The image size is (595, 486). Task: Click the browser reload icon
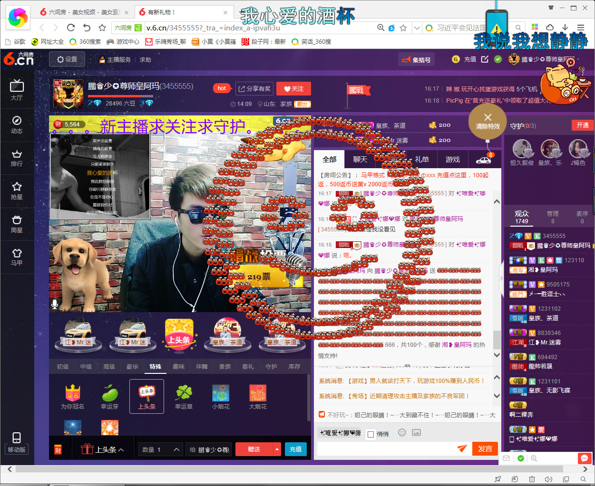pyautogui.click(x=71, y=28)
